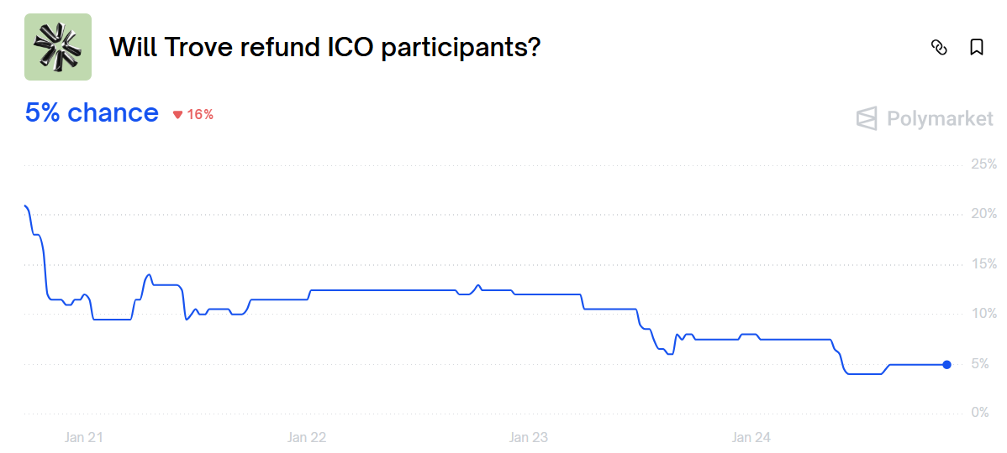Click the 20% y-axis label
The width and height of the screenshot is (1007, 453).
coord(983,214)
